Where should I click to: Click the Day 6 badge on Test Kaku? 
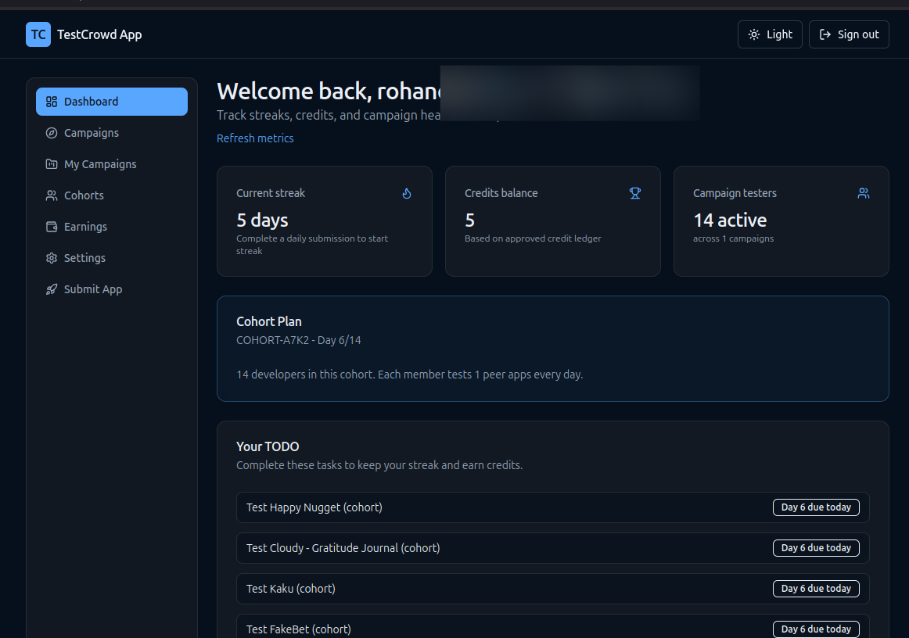click(x=816, y=588)
